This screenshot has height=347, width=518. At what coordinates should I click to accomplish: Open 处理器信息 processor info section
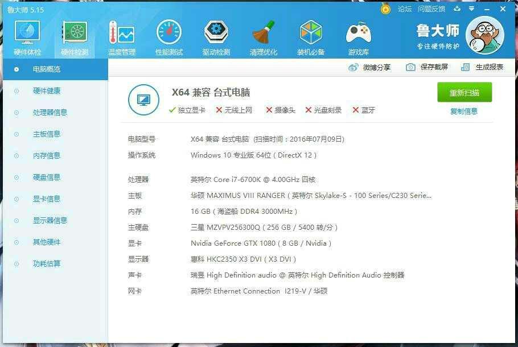56,113
